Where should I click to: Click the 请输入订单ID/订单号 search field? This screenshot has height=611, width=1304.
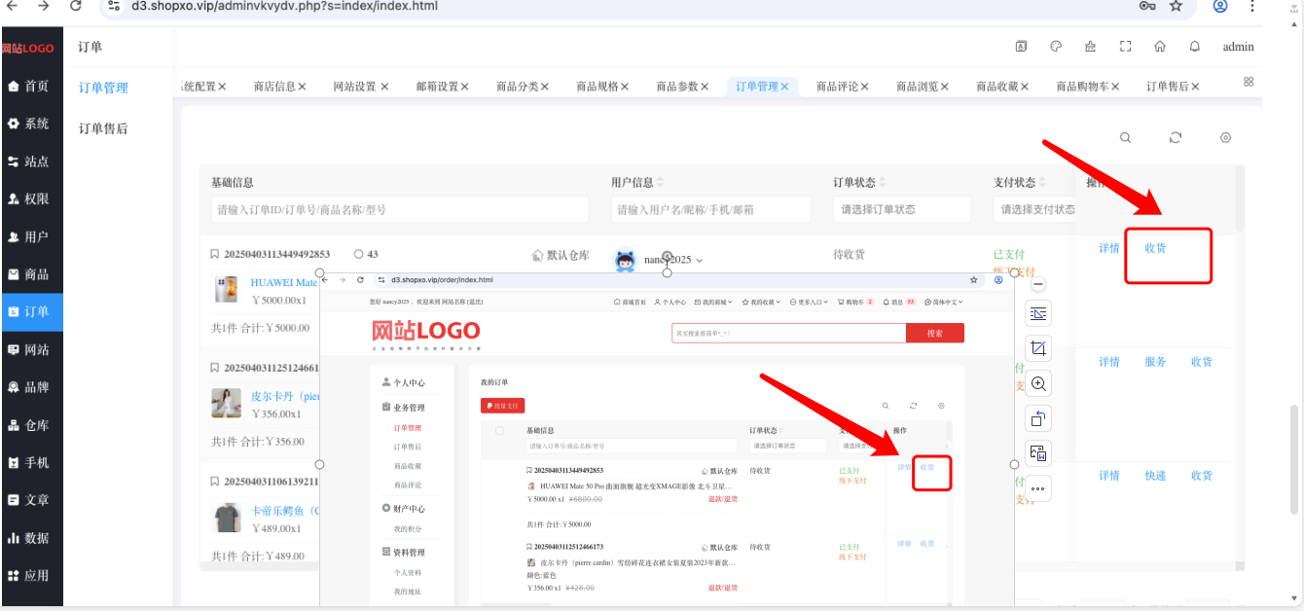coord(400,209)
